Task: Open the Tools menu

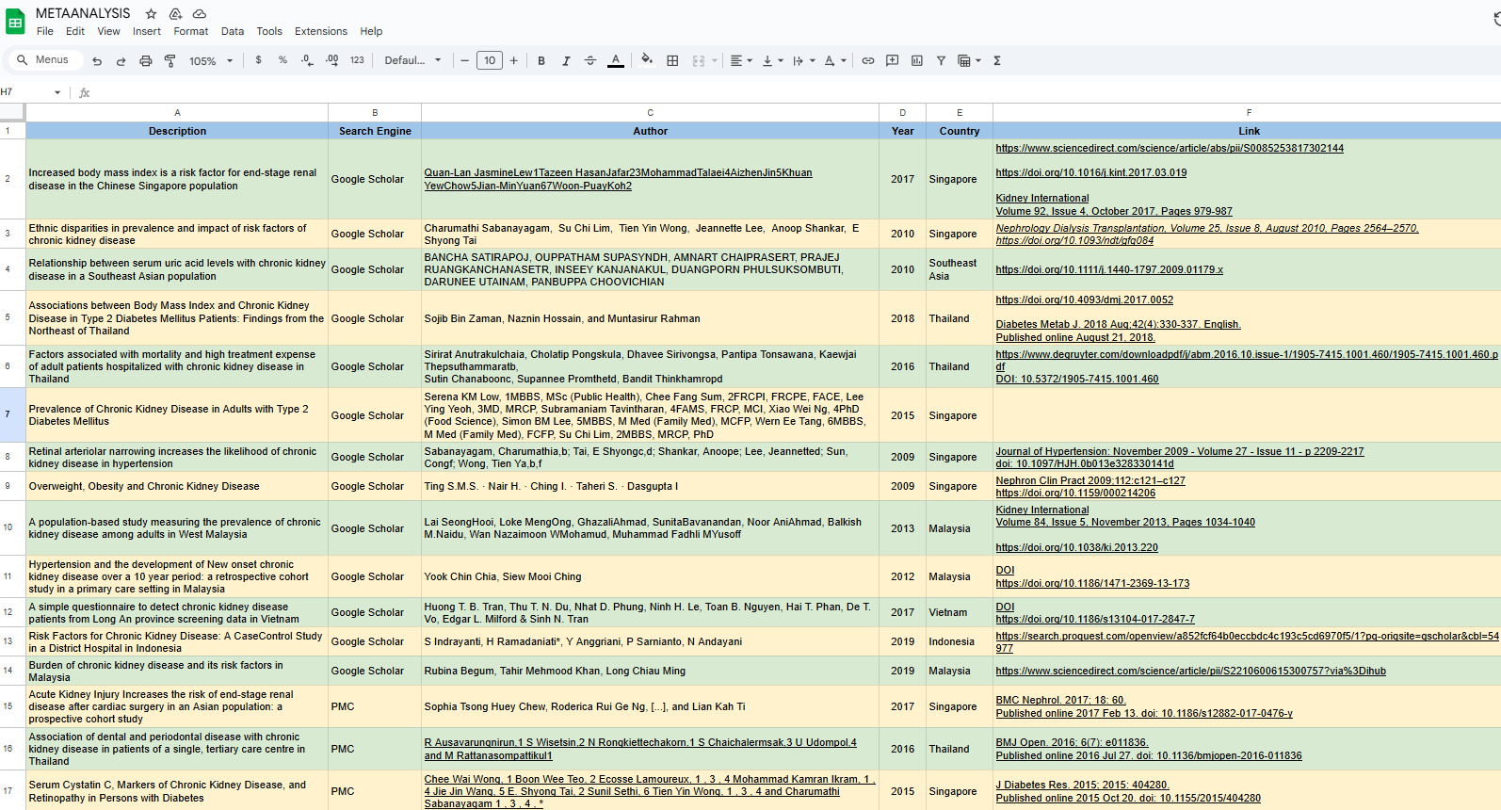Action: [269, 31]
